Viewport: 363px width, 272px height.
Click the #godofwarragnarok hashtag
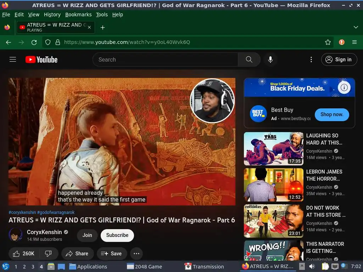tap(56, 212)
